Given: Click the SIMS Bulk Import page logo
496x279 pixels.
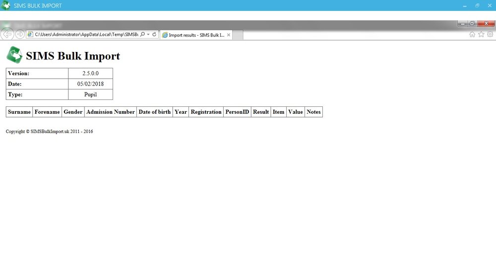Looking at the screenshot, I should (x=14, y=55).
